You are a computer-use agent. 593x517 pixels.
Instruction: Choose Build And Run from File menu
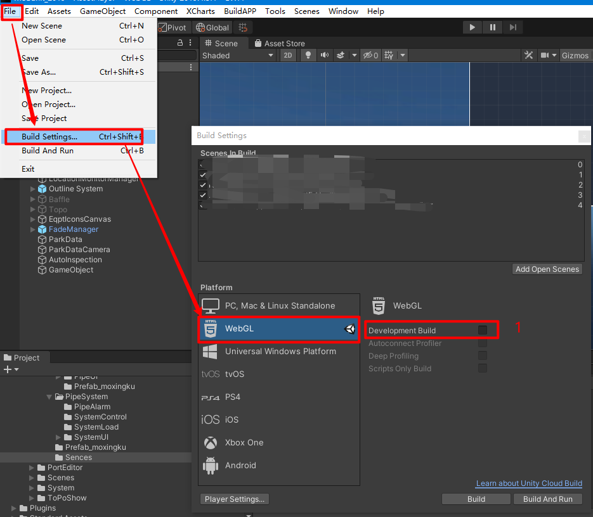(x=79, y=150)
